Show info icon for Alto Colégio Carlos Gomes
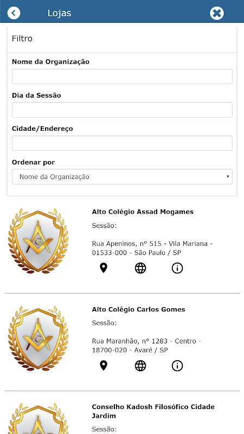The width and height of the screenshot is (244, 434). pyautogui.click(x=177, y=366)
